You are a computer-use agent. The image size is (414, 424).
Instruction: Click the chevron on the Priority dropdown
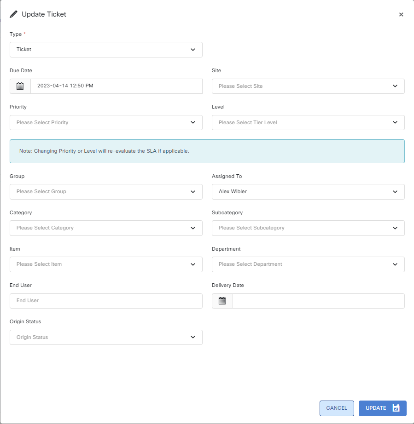tap(193, 122)
